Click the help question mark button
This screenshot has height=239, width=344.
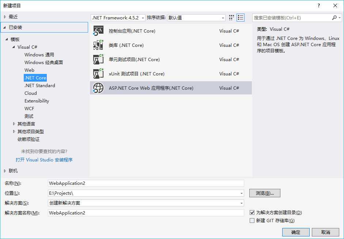pyautogui.click(x=319, y=5)
